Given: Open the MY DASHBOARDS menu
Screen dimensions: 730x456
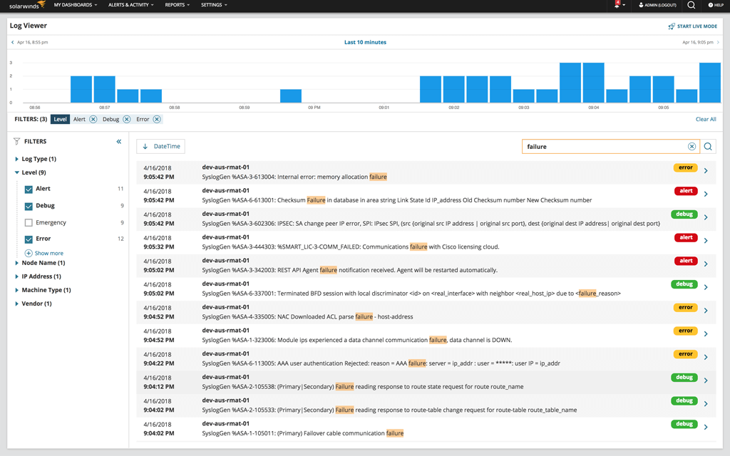Looking at the screenshot, I should pyautogui.click(x=76, y=5).
